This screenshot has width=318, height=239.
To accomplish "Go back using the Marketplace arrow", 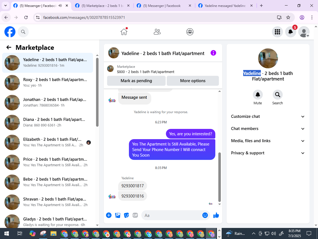I will point(9,47).
